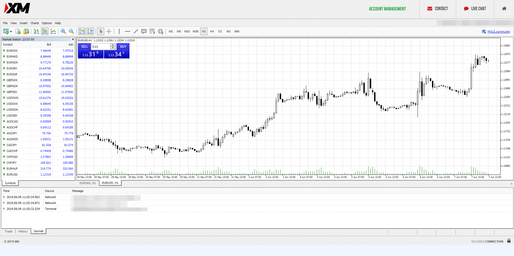The height and width of the screenshot is (256, 514).
Task: Select the arrow cursor tool
Action: 101,31
